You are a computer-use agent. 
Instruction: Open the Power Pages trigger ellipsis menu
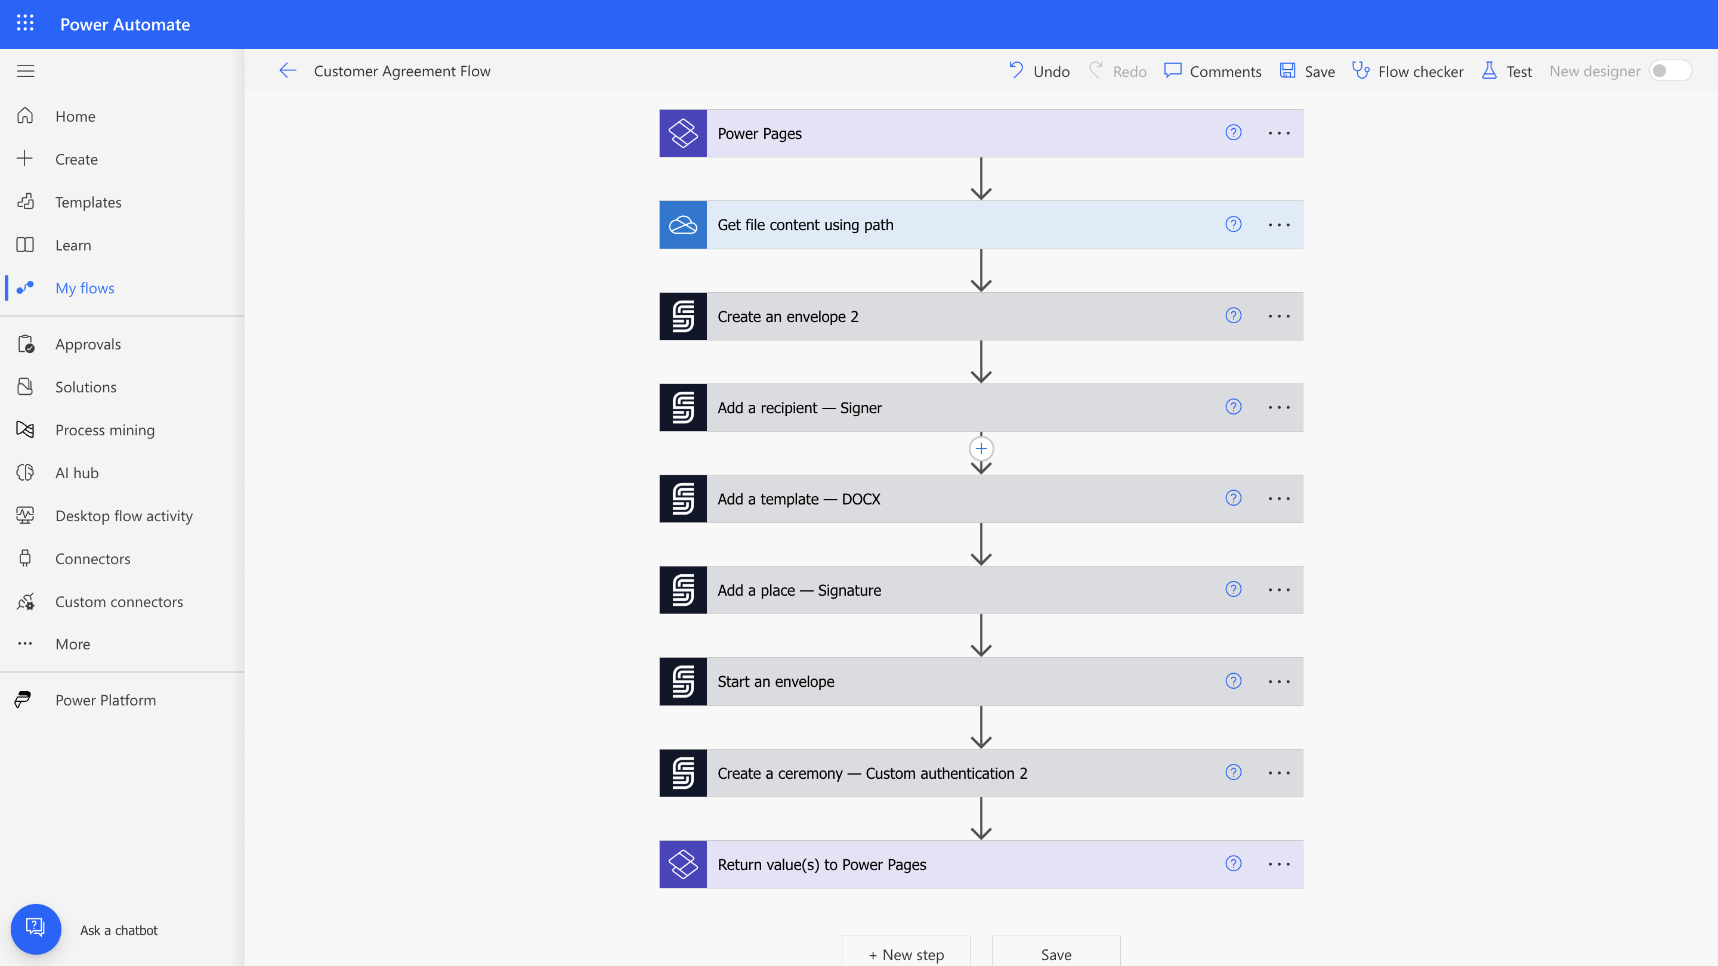(1278, 134)
